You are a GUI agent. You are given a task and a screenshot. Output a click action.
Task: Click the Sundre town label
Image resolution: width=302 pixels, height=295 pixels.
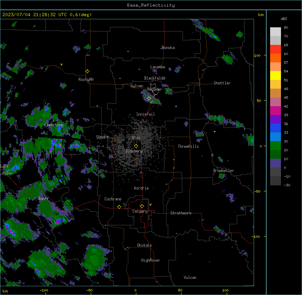click(102, 137)
